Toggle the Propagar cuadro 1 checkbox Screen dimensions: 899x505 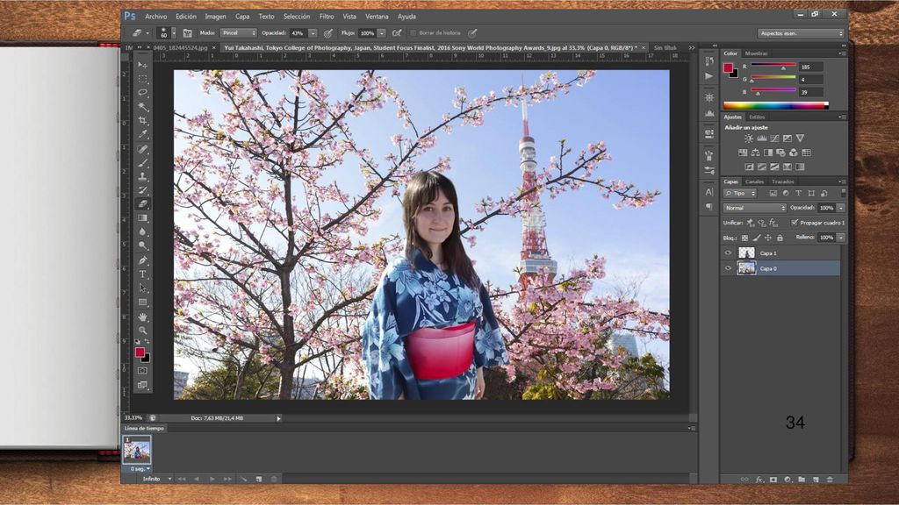click(x=795, y=222)
